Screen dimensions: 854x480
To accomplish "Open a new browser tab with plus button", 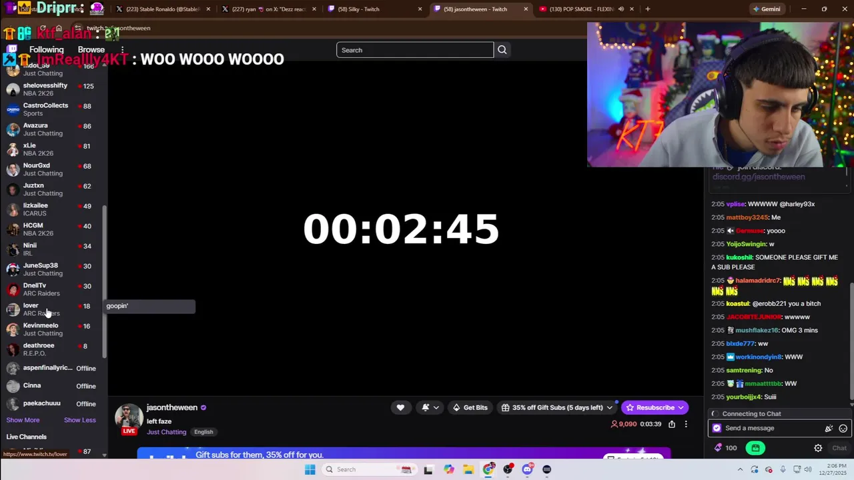I will [x=647, y=9].
